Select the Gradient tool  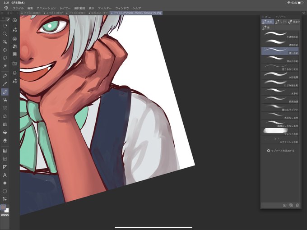(x=5, y=151)
